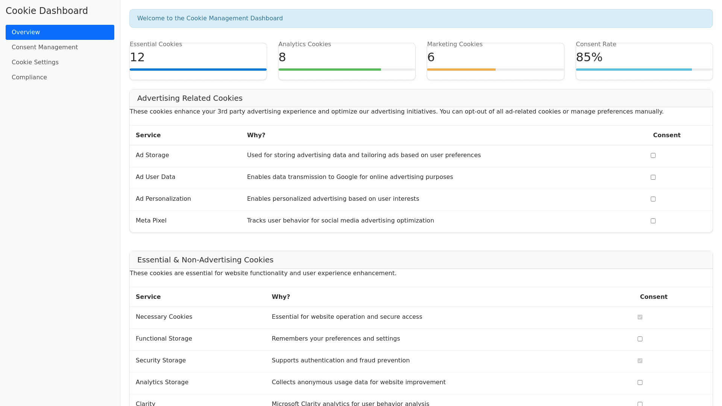Click the Consent Rate progress bar
The width and height of the screenshot is (722, 406).
634,70
